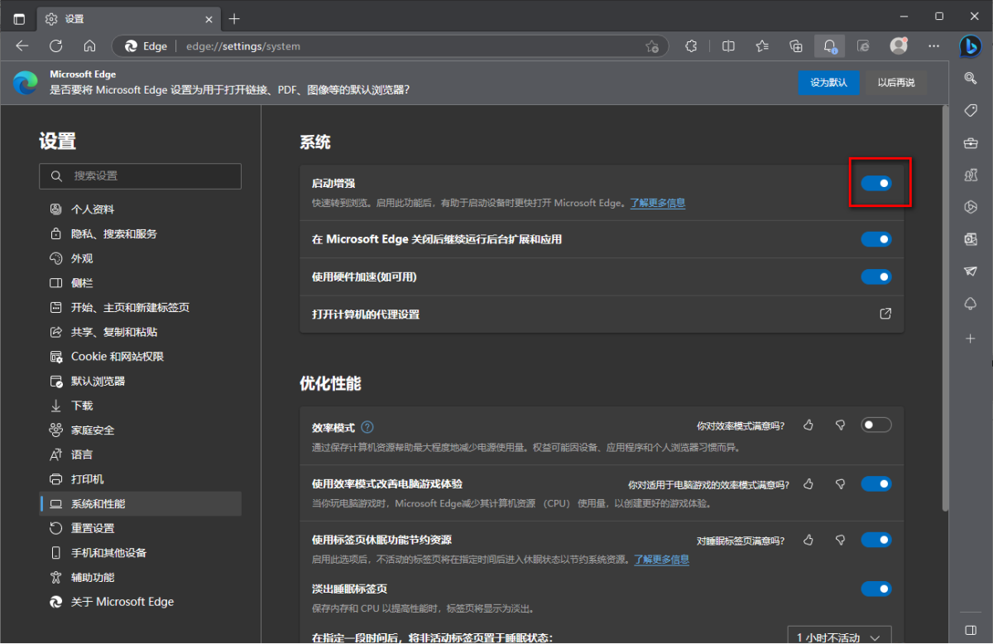The height and width of the screenshot is (644, 993).
Task: Select 共享、复制和粘贴 in settings menu
Action: [x=140, y=332]
